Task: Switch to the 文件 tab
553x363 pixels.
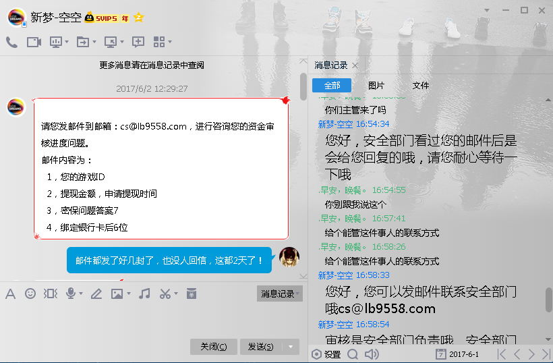Action: point(420,86)
